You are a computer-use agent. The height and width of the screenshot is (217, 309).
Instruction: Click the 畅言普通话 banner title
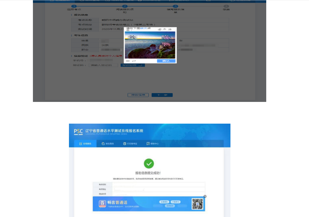coord(117,203)
